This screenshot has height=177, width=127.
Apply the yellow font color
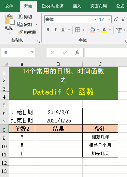coord(104,30)
